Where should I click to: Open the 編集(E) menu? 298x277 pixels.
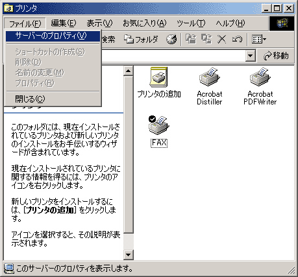pyautogui.click(x=64, y=23)
